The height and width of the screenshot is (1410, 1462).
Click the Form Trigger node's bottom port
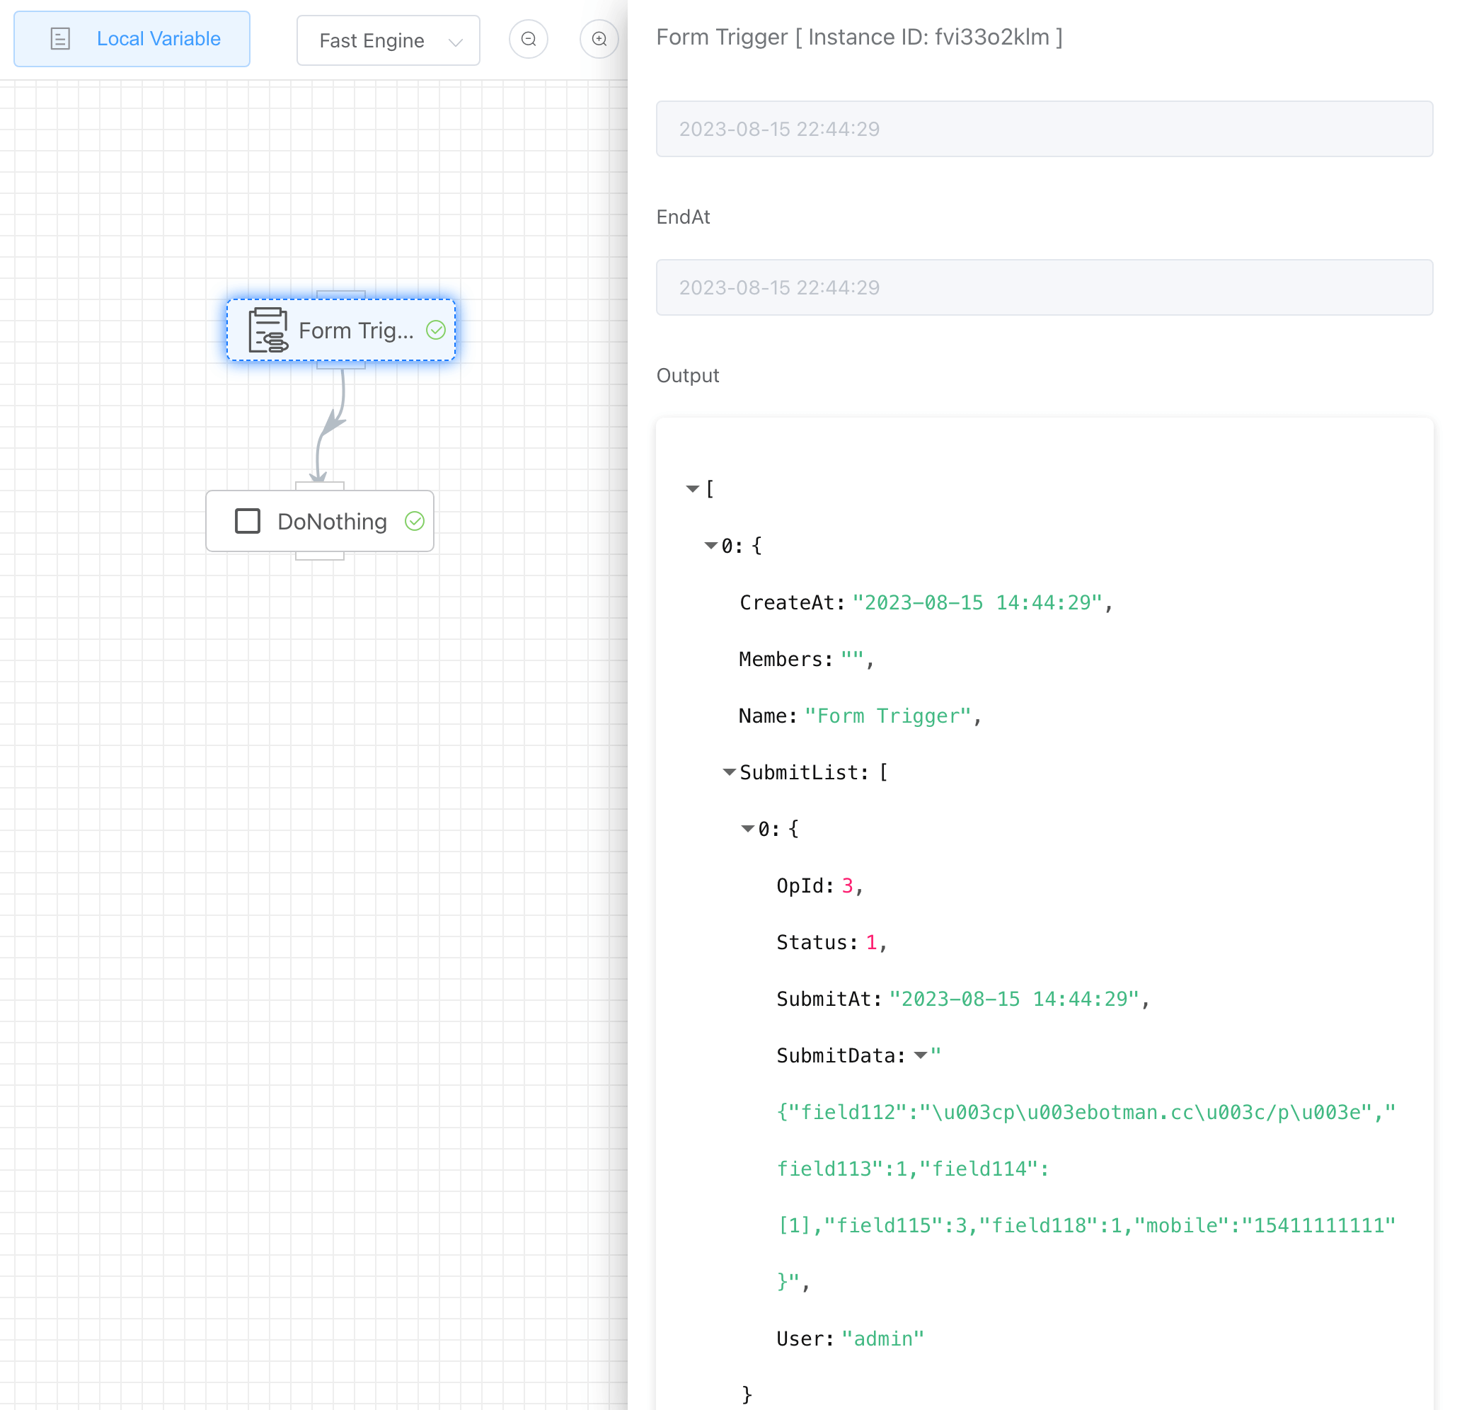[x=341, y=365]
